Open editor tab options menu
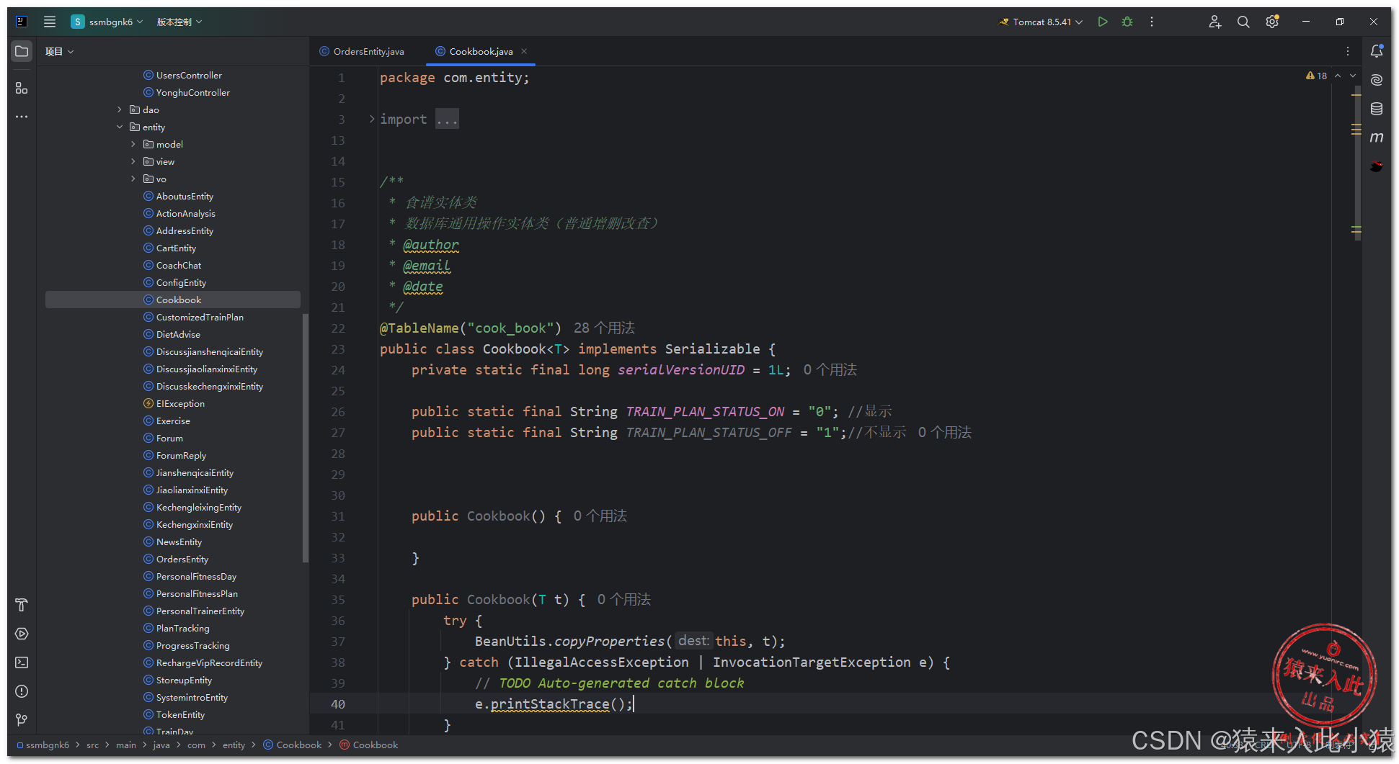1399x764 pixels. tap(1347, 51)
